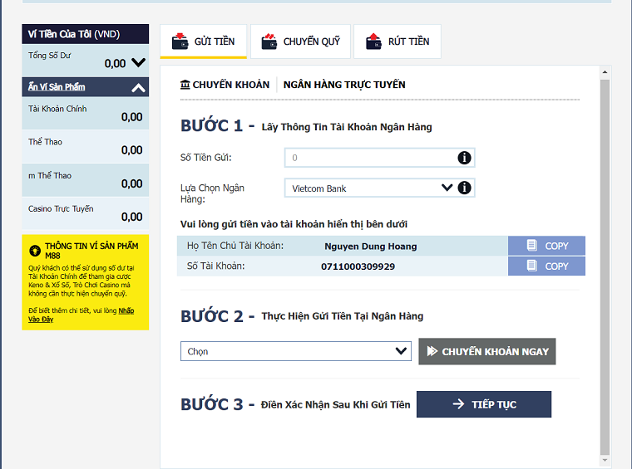Copy the account holder name Nguyen Dung Hoang

pyautogui.click(x=546, y=246)
